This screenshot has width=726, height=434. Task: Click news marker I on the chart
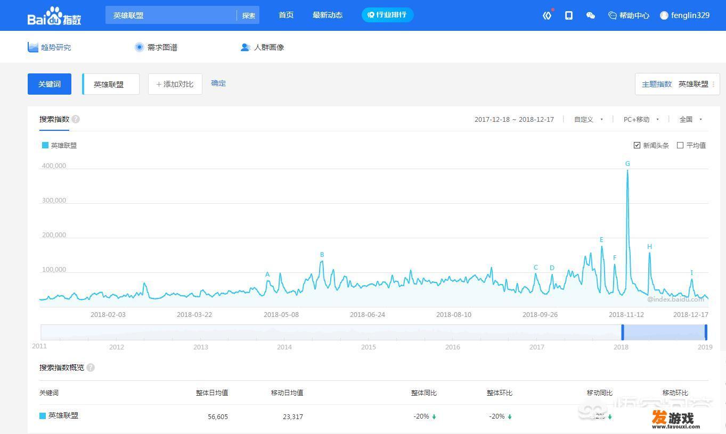click(691, 273)
